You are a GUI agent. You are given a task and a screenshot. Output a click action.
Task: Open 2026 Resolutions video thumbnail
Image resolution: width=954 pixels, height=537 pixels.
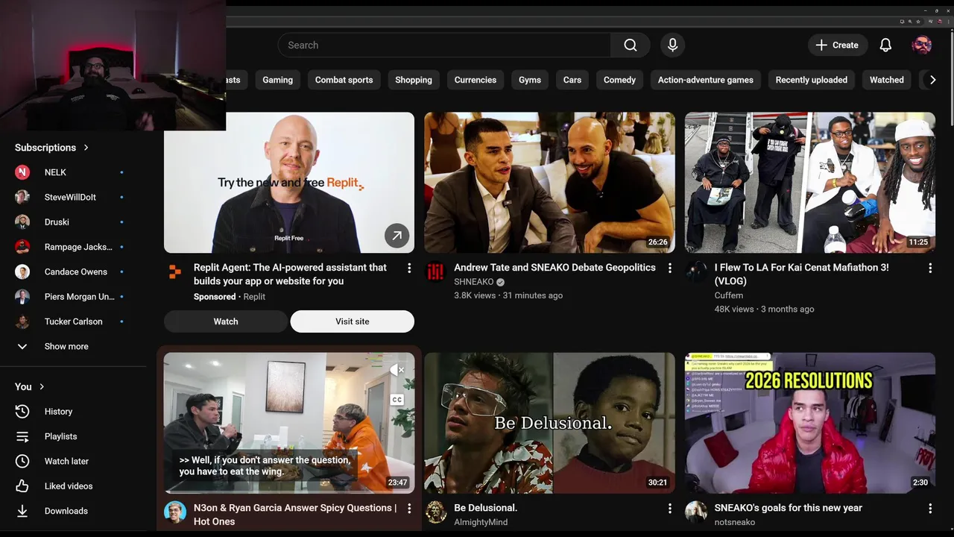(x=810, y=423)
